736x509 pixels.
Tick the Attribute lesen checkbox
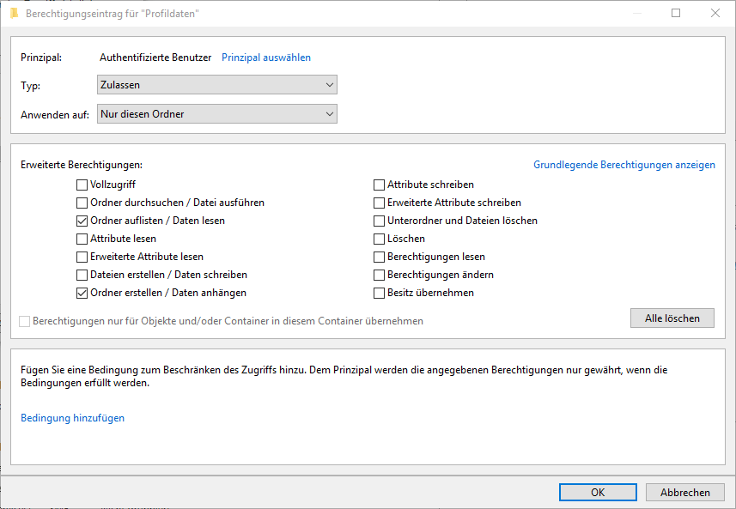(82, 239)
